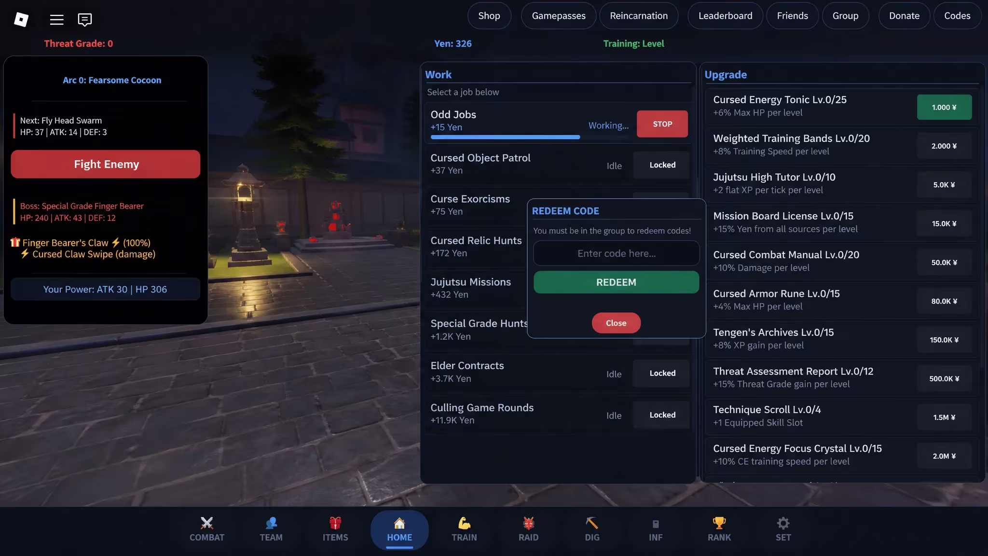
Task: Buy Jujutsu High Tutor for 5.0K ¥
Action: click(x=944, y=185)
